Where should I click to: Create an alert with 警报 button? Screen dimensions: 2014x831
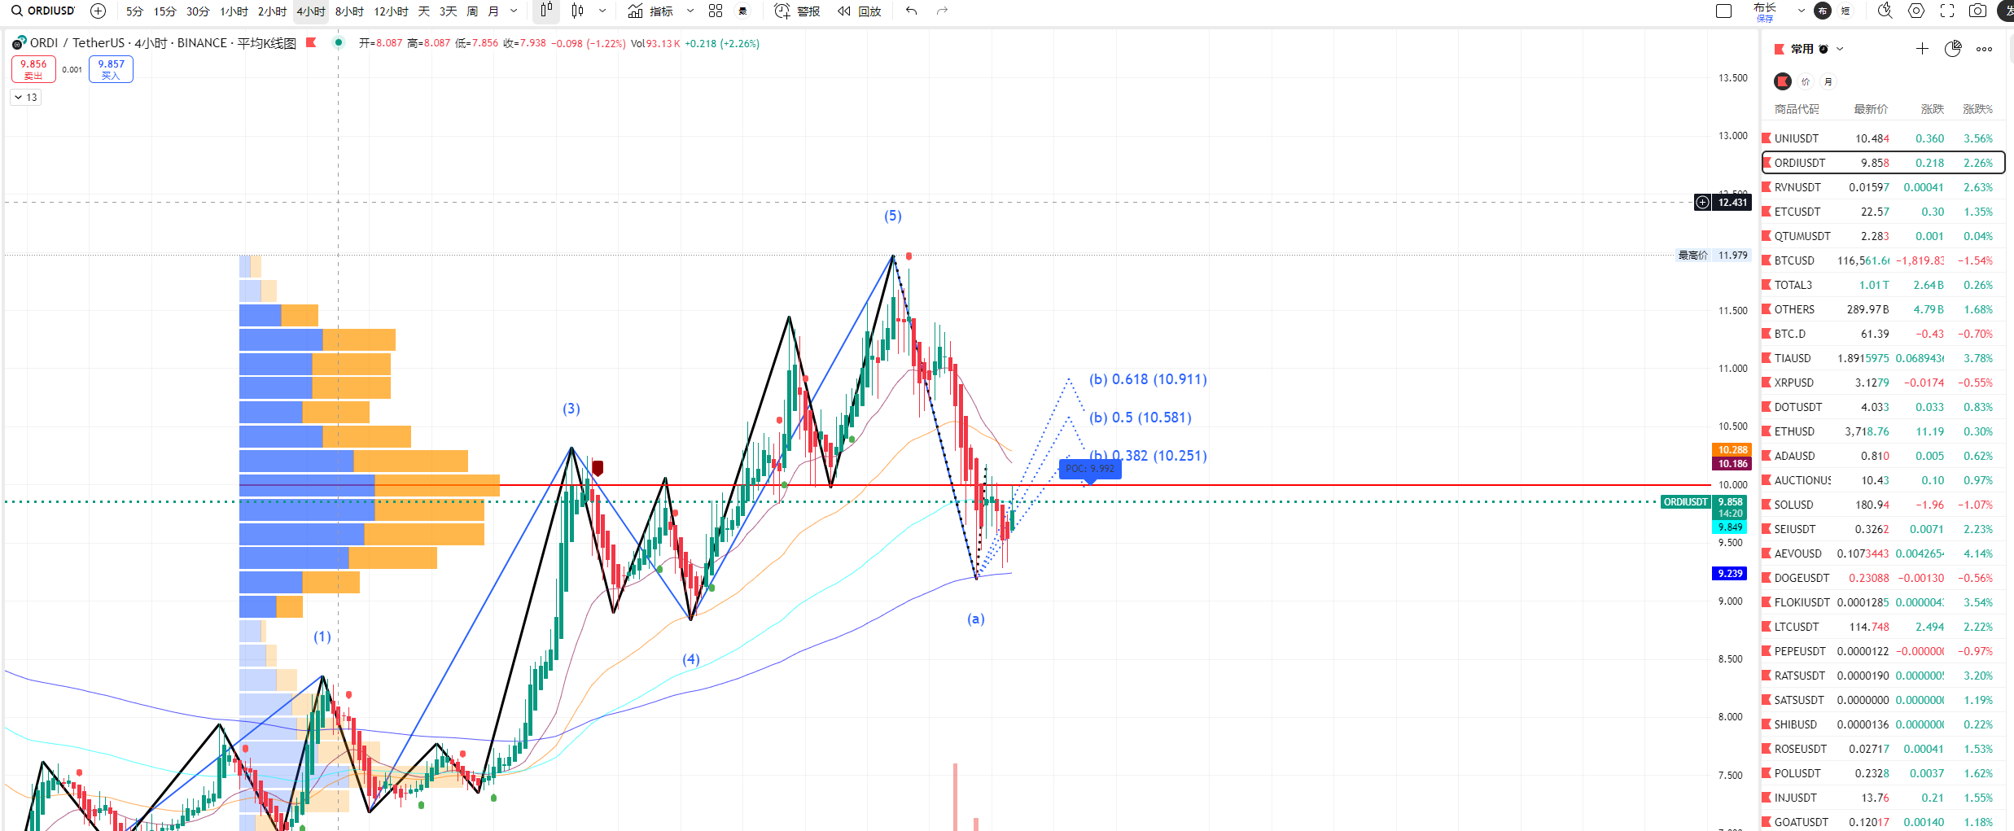pyautogui.click(x=797, y=11)
